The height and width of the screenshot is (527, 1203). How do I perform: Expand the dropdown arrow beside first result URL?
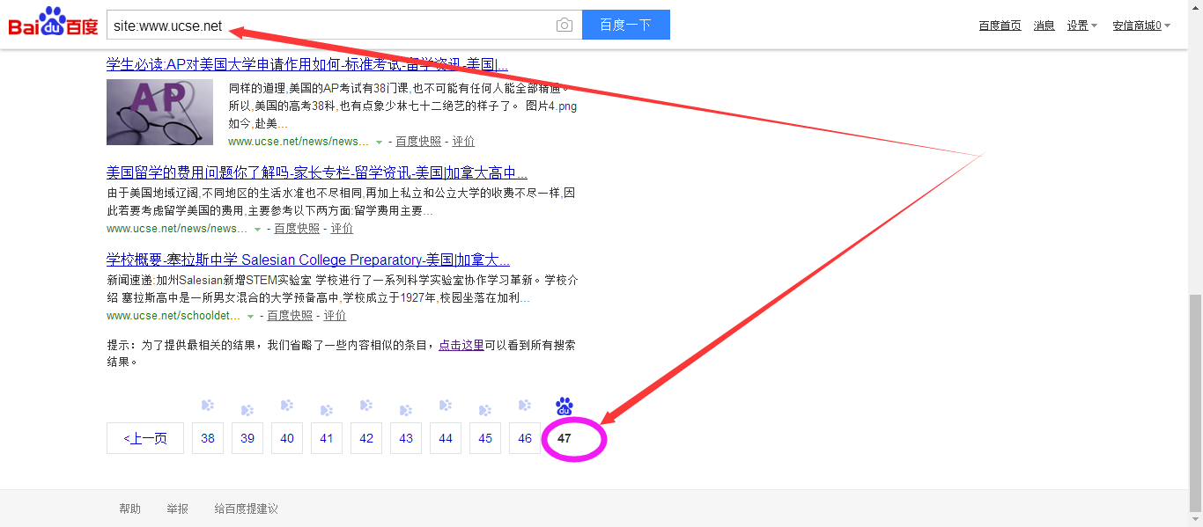coord(379,143)
